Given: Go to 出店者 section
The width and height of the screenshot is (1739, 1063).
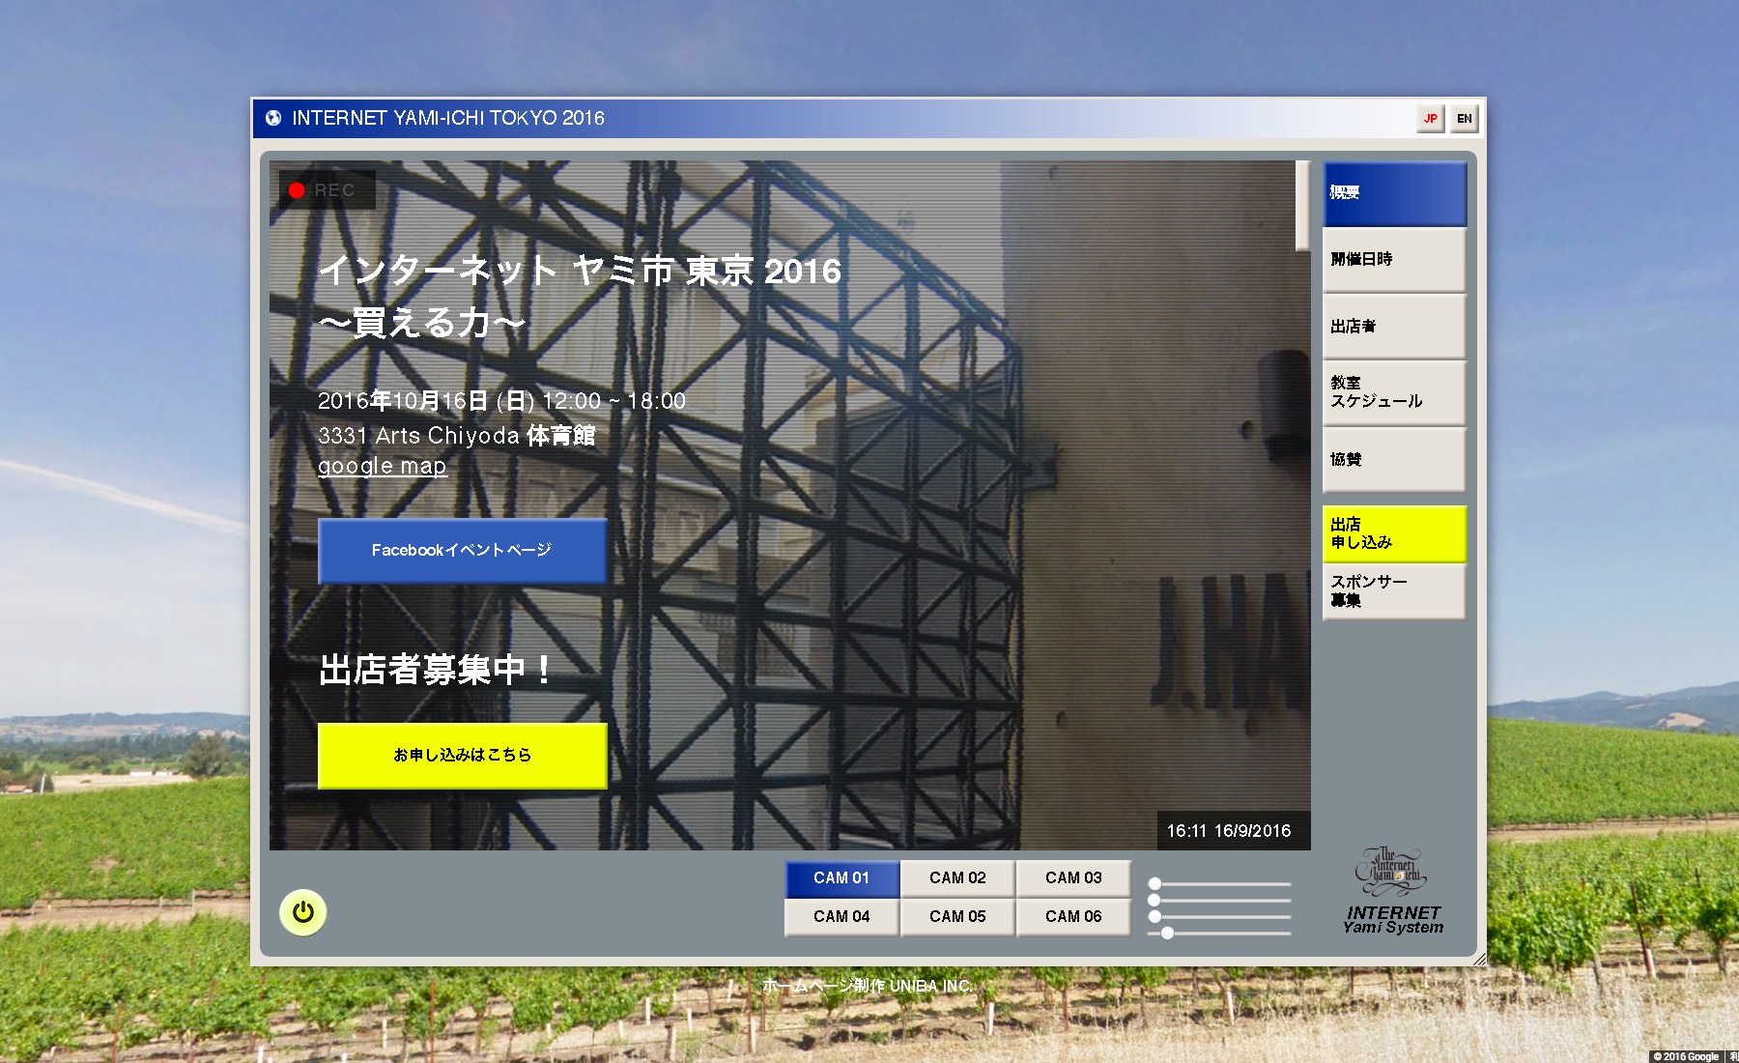Looking at the screenshot, I should point(1393,327).
